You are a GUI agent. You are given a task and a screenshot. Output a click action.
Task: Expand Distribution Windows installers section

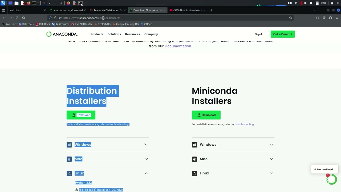[108, 145]
